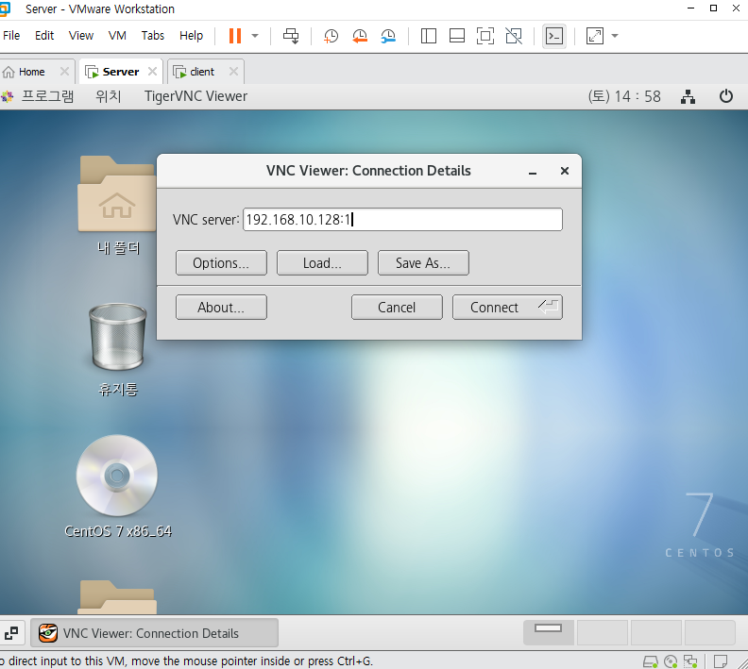Revert VM to previous snapshot
This screenshot has width=748, height=669.
coord(360,36)
